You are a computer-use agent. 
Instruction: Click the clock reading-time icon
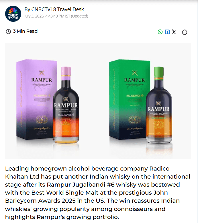point(8,32)
